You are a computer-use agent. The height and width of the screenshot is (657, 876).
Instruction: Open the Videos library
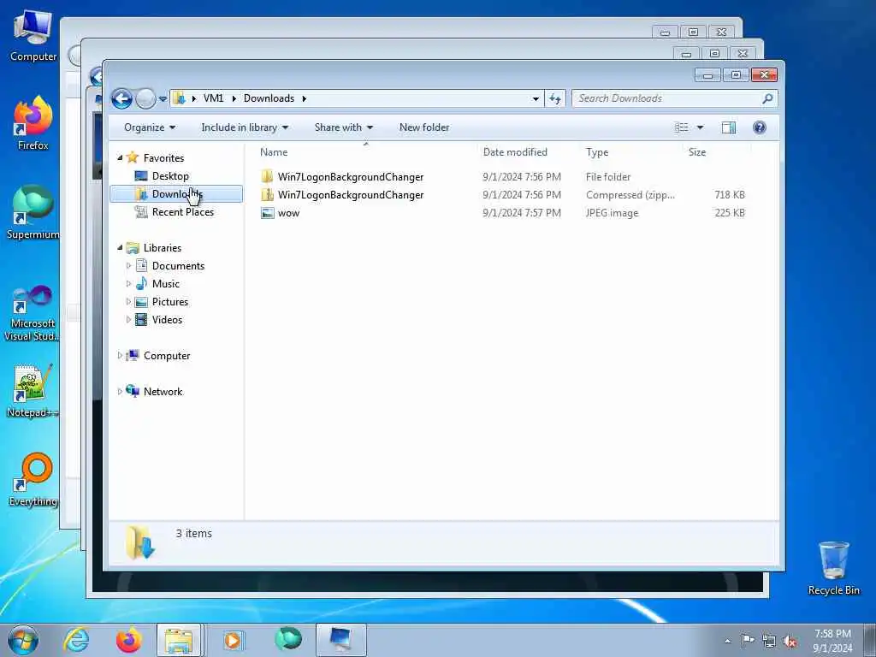pyautogui.click(x=167, y=320)
